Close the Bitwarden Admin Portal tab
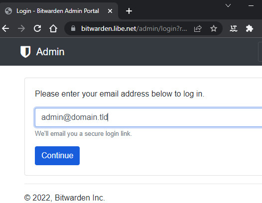Viewport: 262px width, 203px height. tap(110, 11)
